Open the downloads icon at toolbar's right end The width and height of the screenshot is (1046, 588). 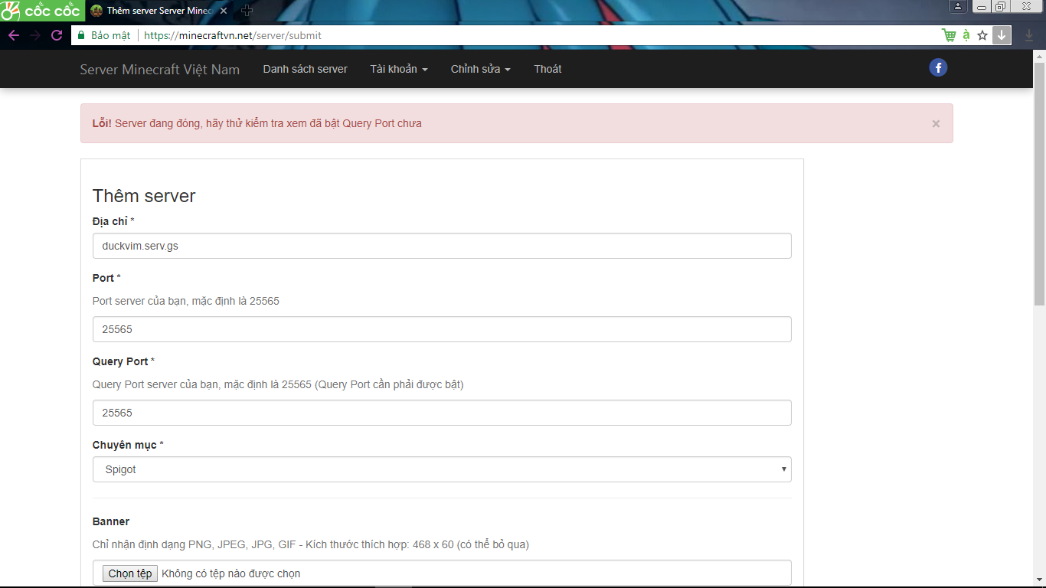(x=1029, y=35)
